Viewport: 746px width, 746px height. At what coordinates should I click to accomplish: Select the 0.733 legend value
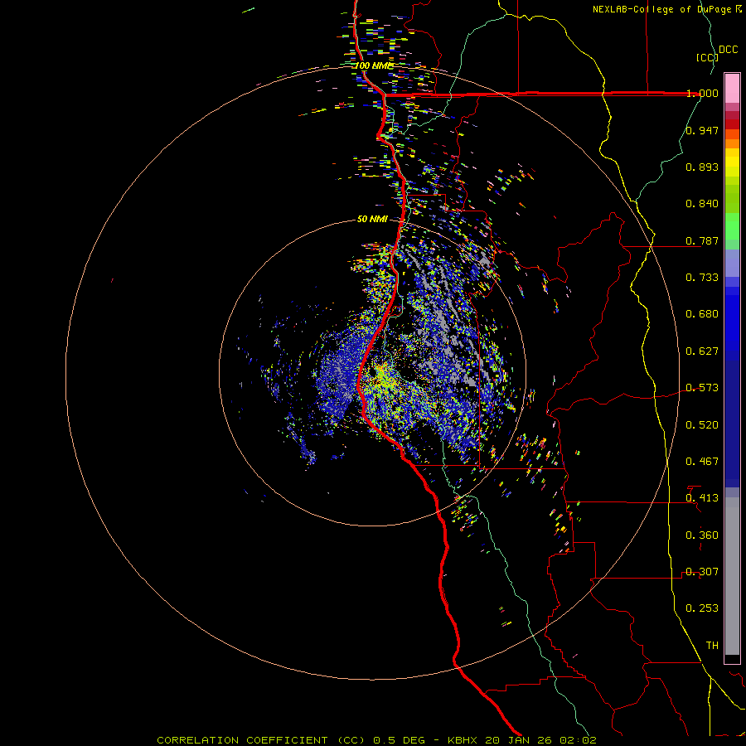[x=702, y=278]
